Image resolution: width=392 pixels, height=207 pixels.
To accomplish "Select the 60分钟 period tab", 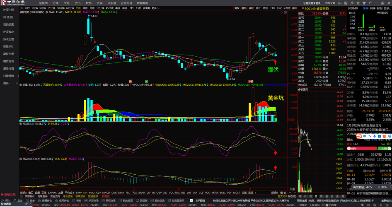I will 70,8.
